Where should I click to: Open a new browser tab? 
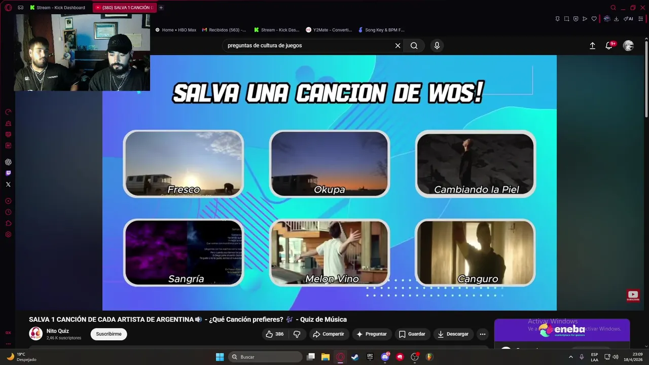click(161, 8)
